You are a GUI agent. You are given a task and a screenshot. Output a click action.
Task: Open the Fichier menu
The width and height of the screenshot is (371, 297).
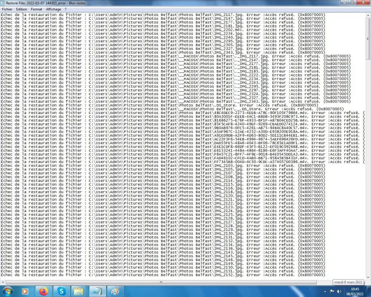7,9
